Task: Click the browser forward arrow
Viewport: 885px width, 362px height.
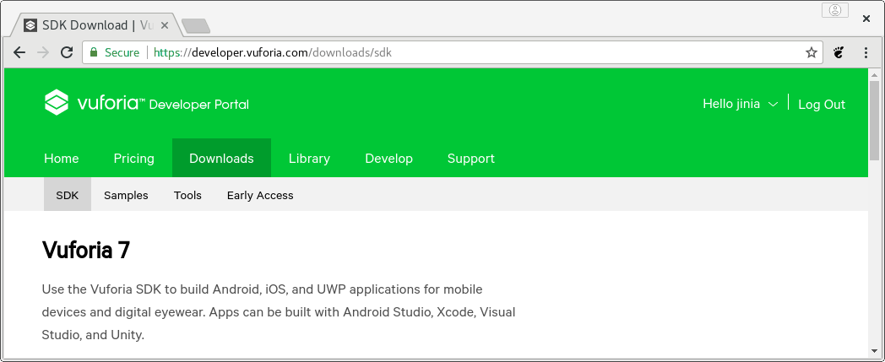Action: (x=43, y=52)
